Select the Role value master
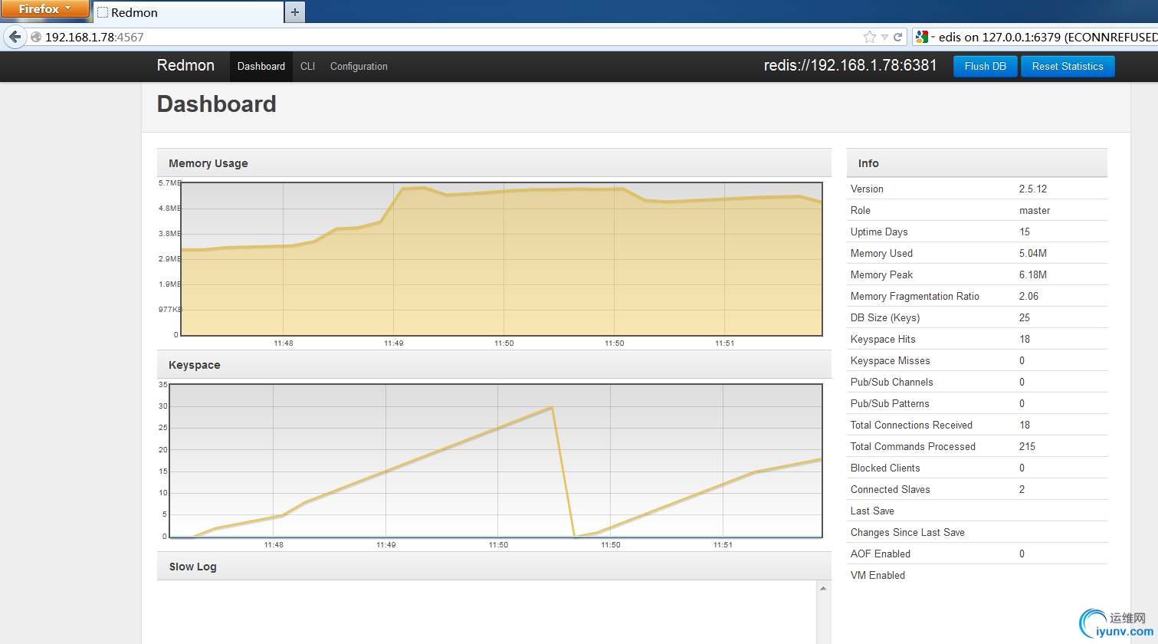This screenshot has height=644, width=1158. click(1035, 211)
